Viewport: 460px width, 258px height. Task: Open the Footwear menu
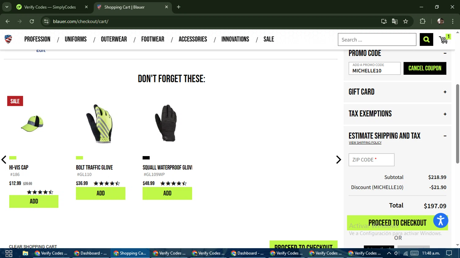(x=153, y=39)
